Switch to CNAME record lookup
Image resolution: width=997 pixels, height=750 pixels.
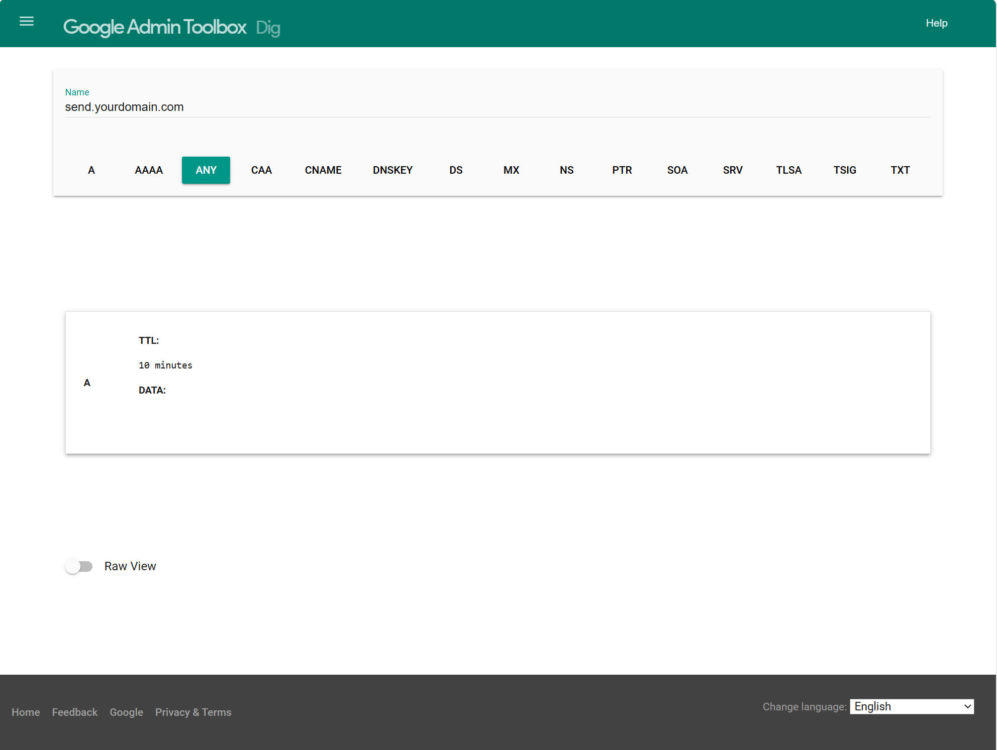click(323, 170)
